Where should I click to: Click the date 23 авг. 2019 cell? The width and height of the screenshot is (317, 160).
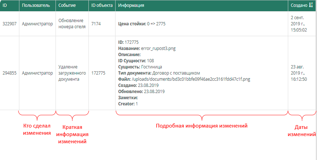point(298,73)
